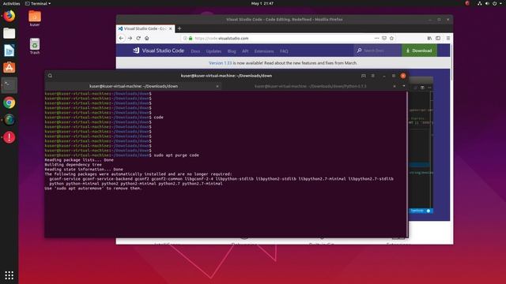Open a new Firefox tab
Image resolution: width=506 pixels, height=284 pixels.
(179, 28)
